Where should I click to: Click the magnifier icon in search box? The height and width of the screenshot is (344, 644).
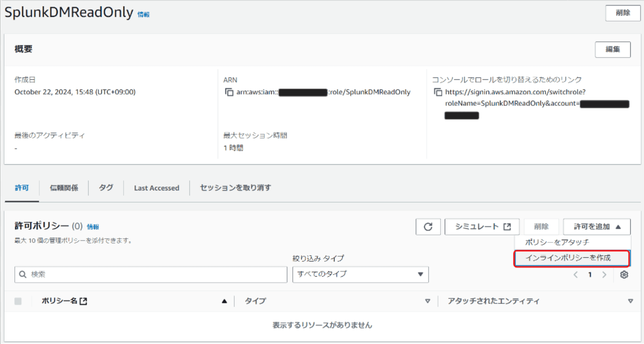[x=23, y=274]
